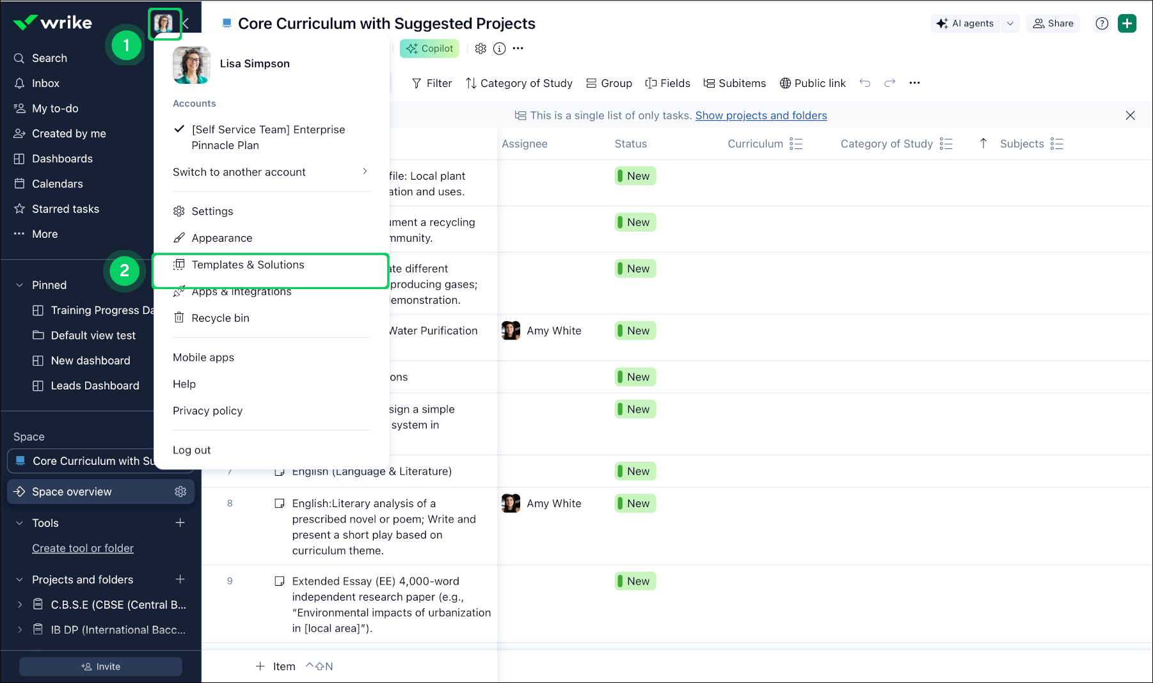
Task: Open the help question mark icon
Action: (x=1102, y=24)
